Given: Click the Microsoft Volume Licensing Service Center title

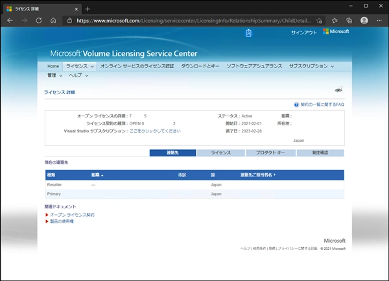Looking at the screenshot, I should coord(124,53).
